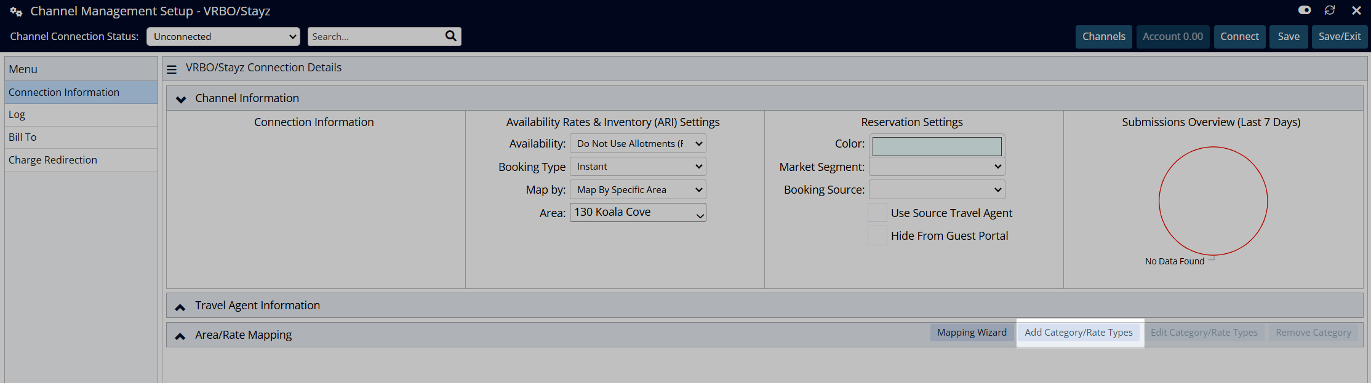Click the Save button
This screenshot has height=383, width=1371.
(1289, 36)
